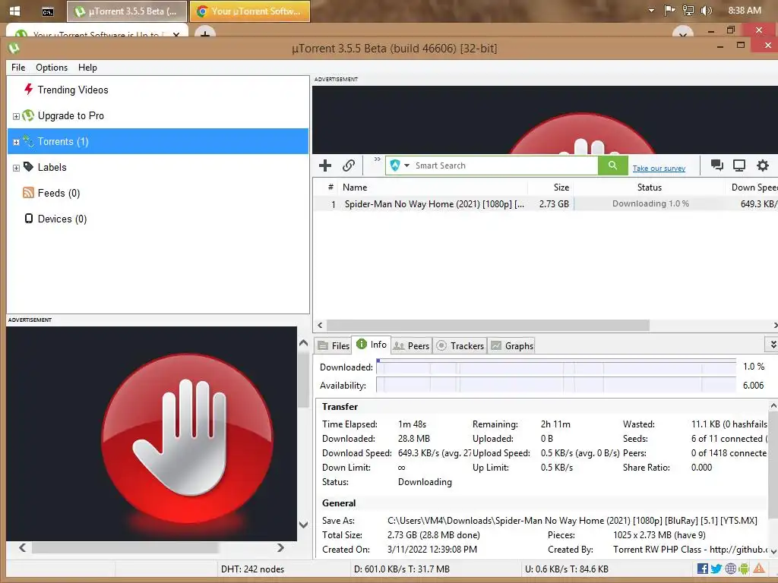Image resolution: width=778 pixels, height=583 pixels.
Task: Click the Downloading 1.0 % status progress bar
Action: pos(650,203)
